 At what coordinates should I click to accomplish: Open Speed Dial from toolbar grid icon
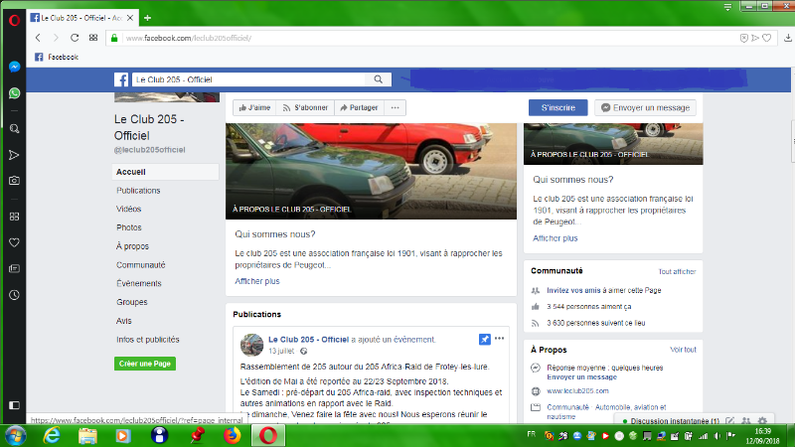coord(93,38)
